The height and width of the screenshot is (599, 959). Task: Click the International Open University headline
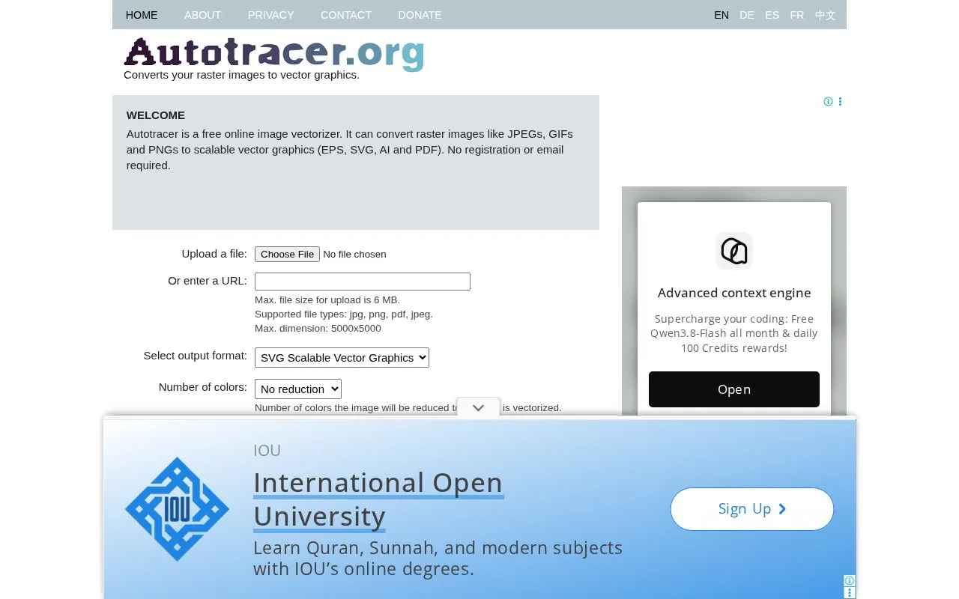(378, 499)
